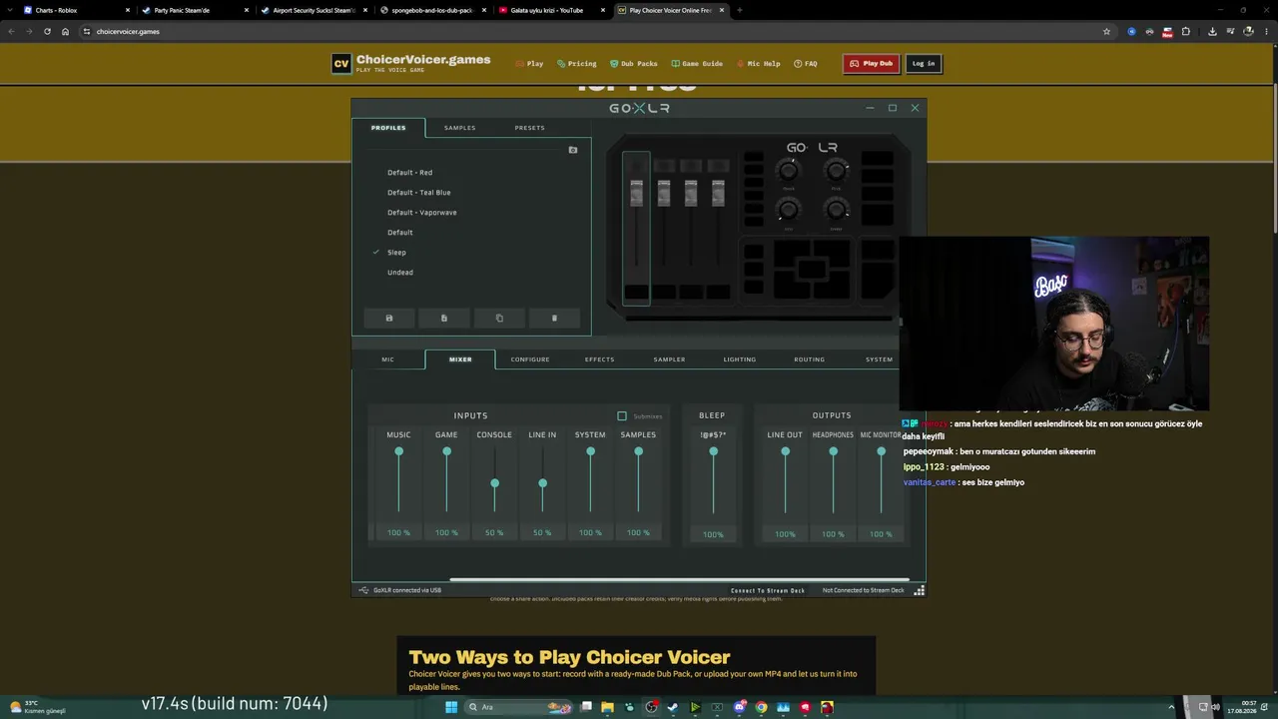Open the Mic tab
Image resolution: width=1278 pixels, height=719 pixels.
387,359
